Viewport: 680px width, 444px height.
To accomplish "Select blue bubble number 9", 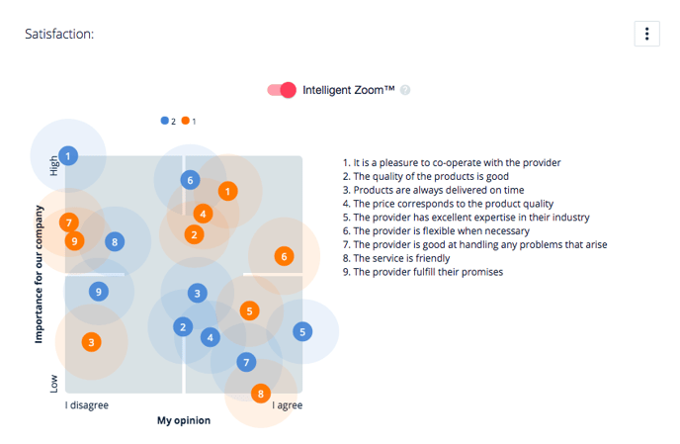I will [x=99, y=292].
